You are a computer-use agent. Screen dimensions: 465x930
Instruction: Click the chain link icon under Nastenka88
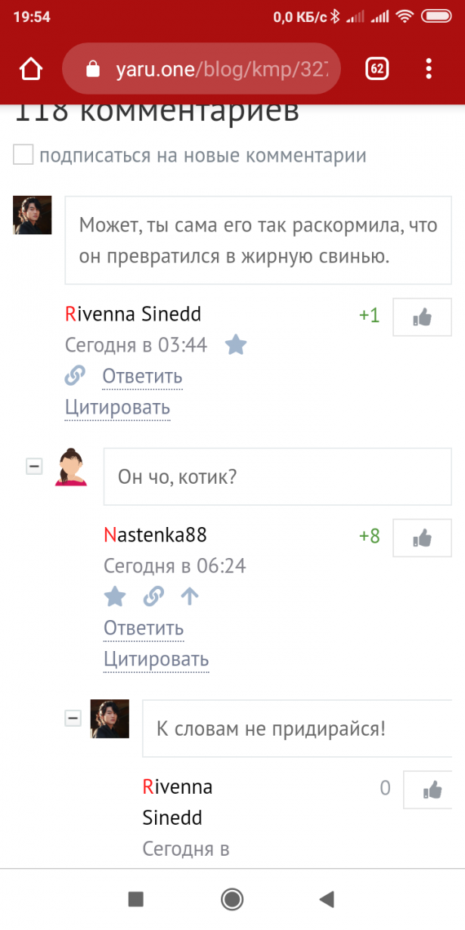coord(153,596)
